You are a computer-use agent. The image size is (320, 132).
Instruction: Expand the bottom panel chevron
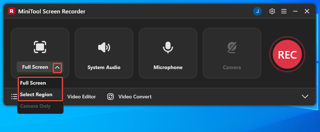(305, 97)
